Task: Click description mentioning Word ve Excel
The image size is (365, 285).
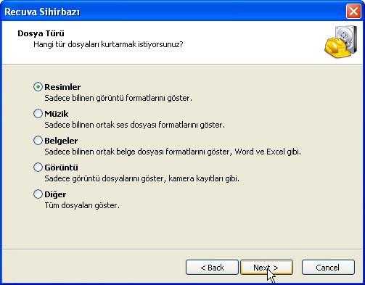Action: (x=173, y=152)
